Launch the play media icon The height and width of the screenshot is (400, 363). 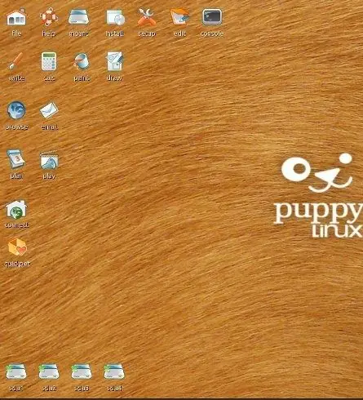coord(49,159)
